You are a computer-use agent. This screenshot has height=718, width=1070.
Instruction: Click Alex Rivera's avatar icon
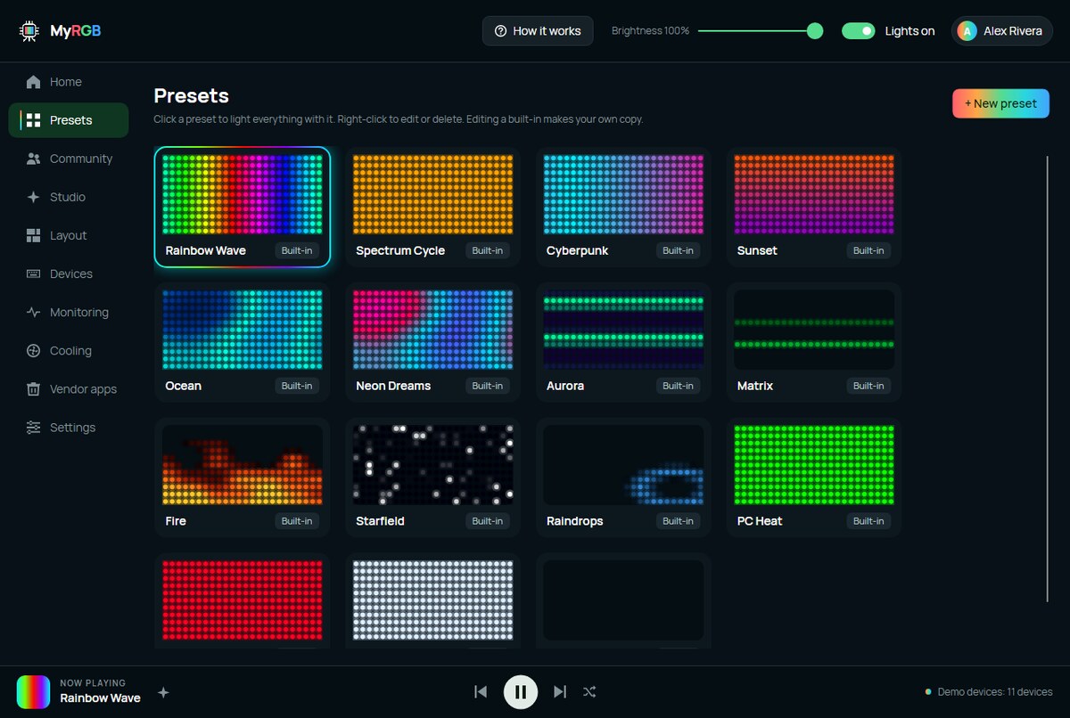[x=967, y=31]
